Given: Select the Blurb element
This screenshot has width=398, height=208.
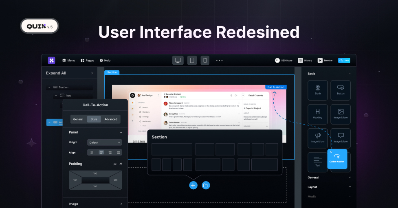Looking at the screenshot, I should point(317,90).
